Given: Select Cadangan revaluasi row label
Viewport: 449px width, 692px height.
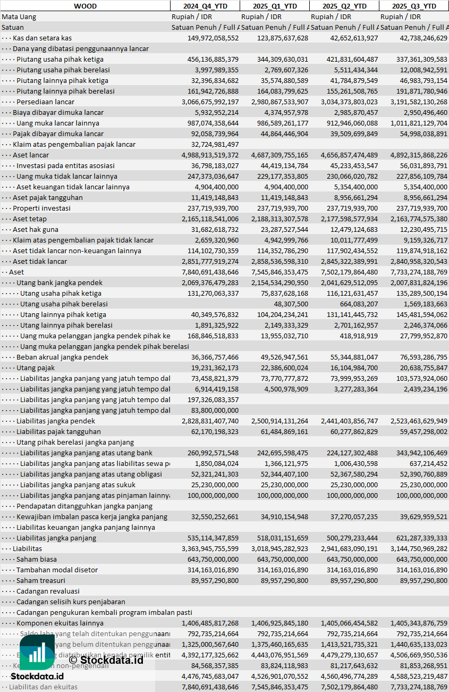Looking at the screenshot, I should (48, 591).
